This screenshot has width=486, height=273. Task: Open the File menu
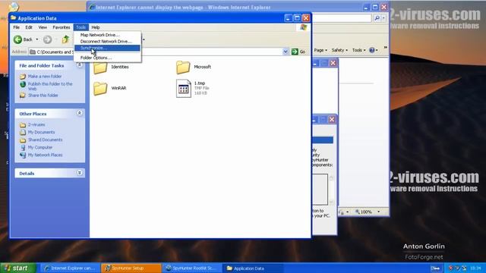pos(17,27)
